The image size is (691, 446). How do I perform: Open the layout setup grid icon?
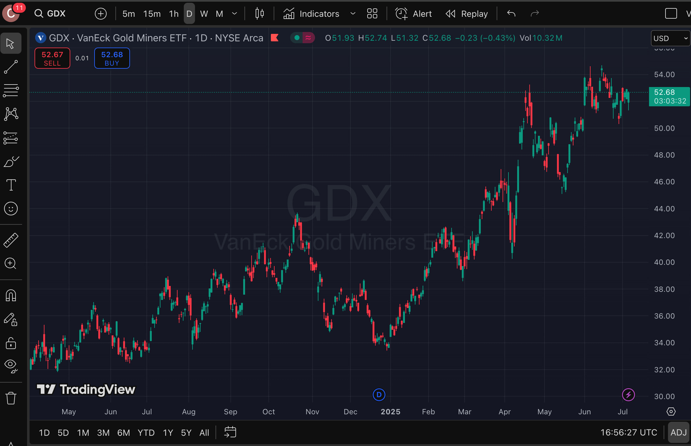tap(372, 14)
